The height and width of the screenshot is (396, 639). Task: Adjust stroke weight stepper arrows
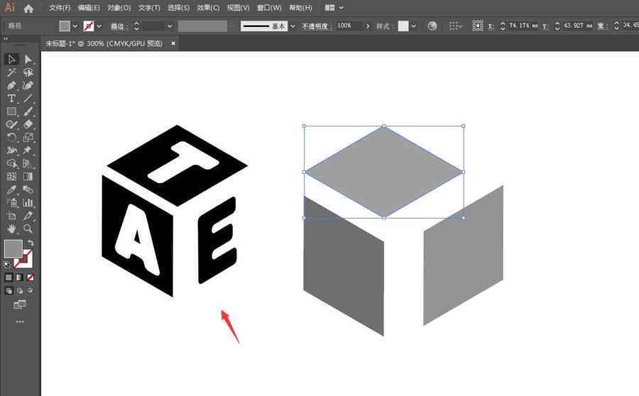(136, 26)
